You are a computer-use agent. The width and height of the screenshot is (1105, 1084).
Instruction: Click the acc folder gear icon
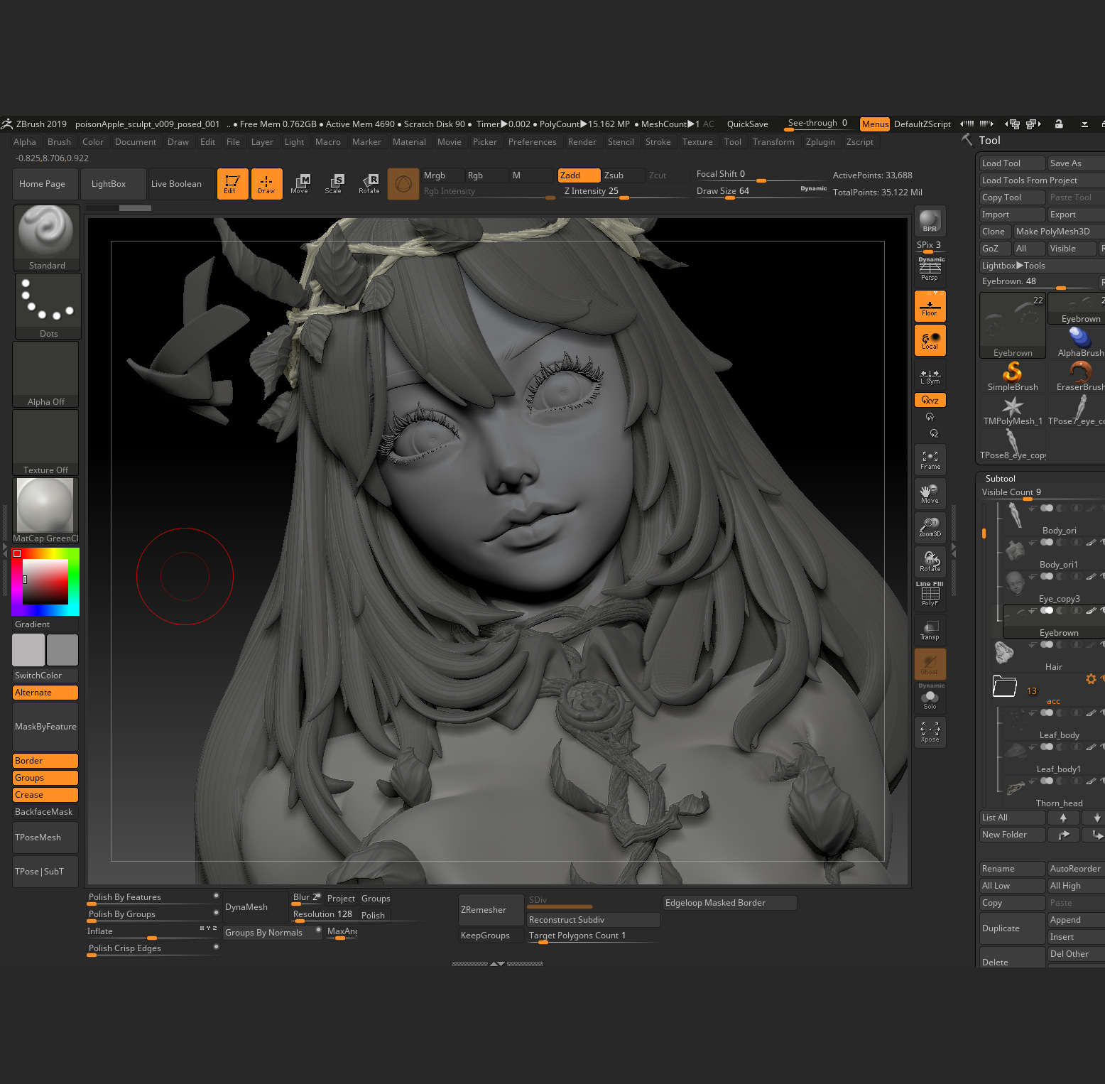(x=1091, y=679)
